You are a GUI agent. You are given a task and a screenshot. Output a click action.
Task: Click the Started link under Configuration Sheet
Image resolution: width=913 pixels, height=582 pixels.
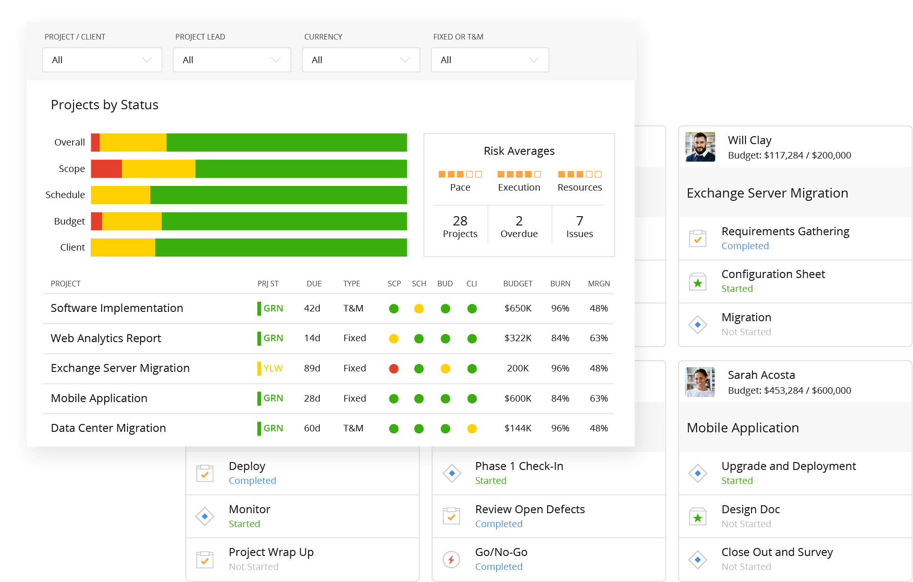point(737,288)
